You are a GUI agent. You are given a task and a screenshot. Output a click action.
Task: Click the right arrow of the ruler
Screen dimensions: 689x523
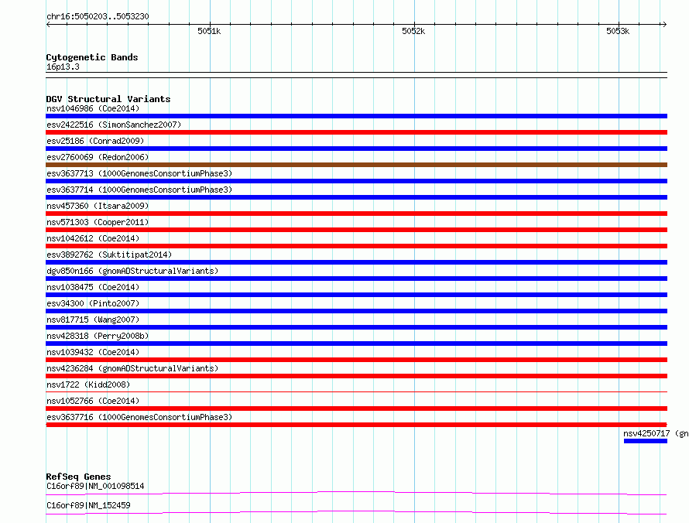pos(664,24)
